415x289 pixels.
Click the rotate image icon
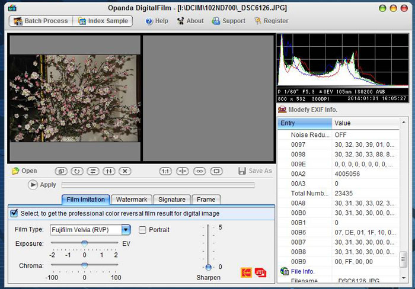pyautogui.click(x=76, y=171)
